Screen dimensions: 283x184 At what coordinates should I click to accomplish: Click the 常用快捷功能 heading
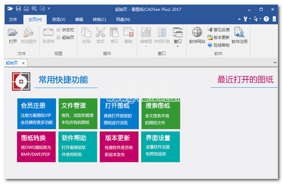63,80
